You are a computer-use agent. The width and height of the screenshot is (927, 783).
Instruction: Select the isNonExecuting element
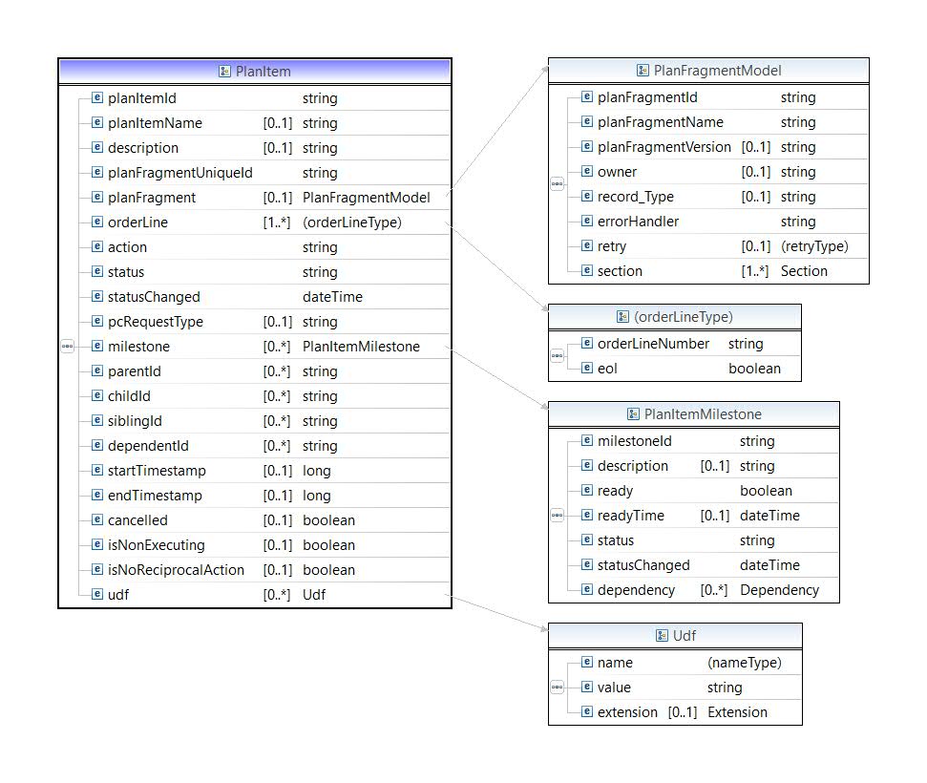coord(156,545)
